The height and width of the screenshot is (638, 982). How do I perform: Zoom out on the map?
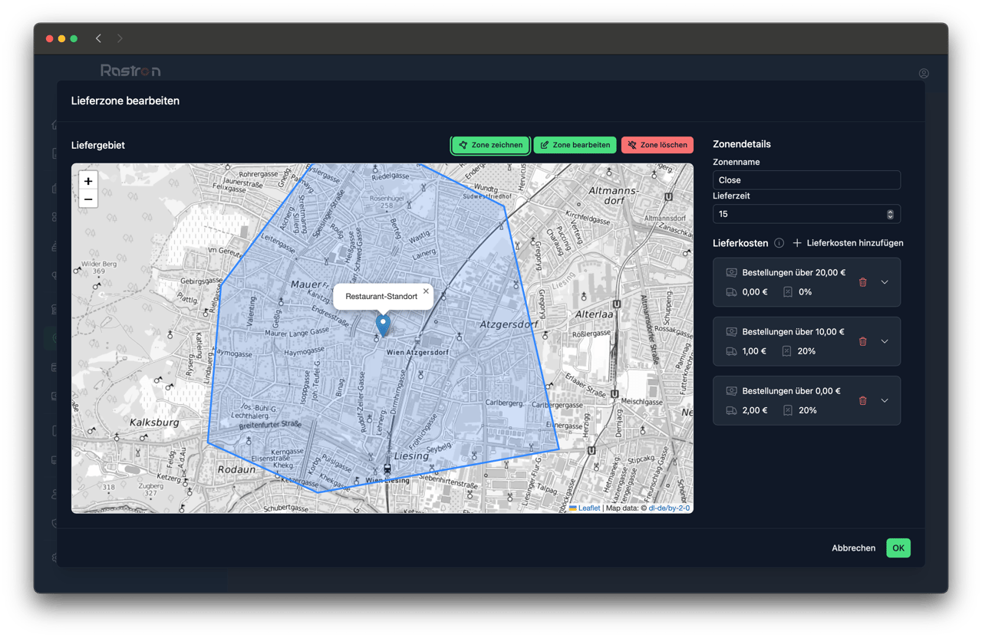click(x=88, y=199)
